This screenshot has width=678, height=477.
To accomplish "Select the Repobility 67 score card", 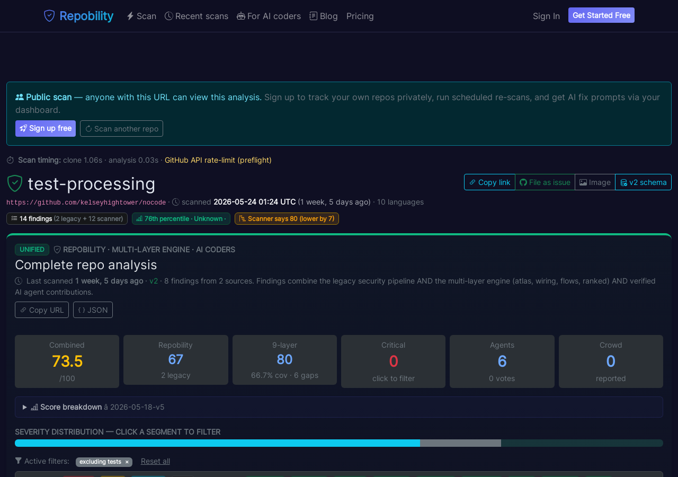I will [176, 360].
